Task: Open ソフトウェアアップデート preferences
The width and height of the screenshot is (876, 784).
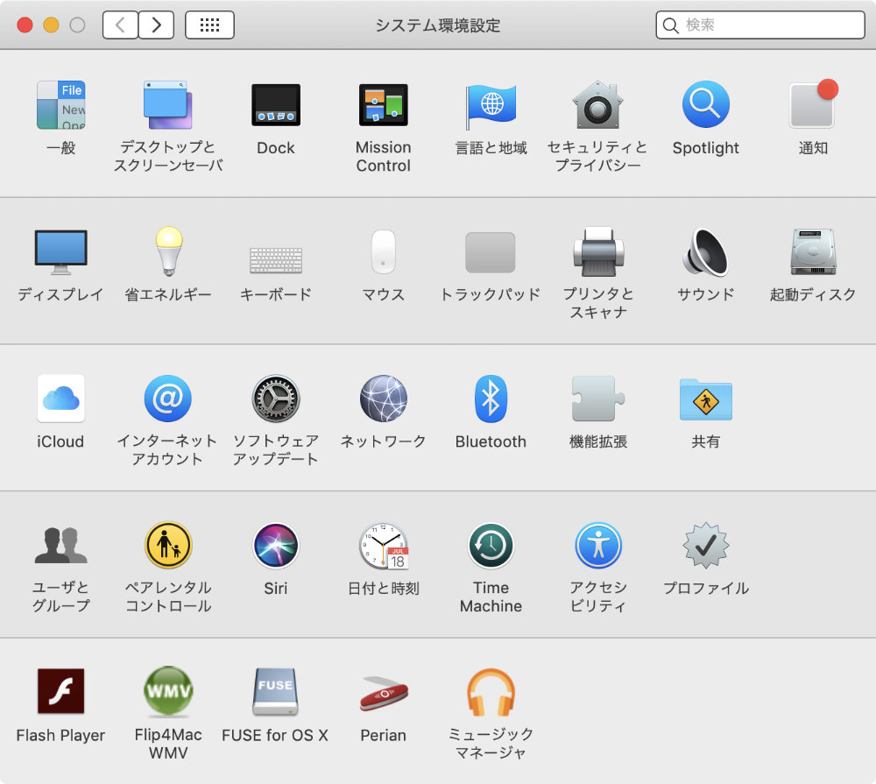Action: click(276, 399)
